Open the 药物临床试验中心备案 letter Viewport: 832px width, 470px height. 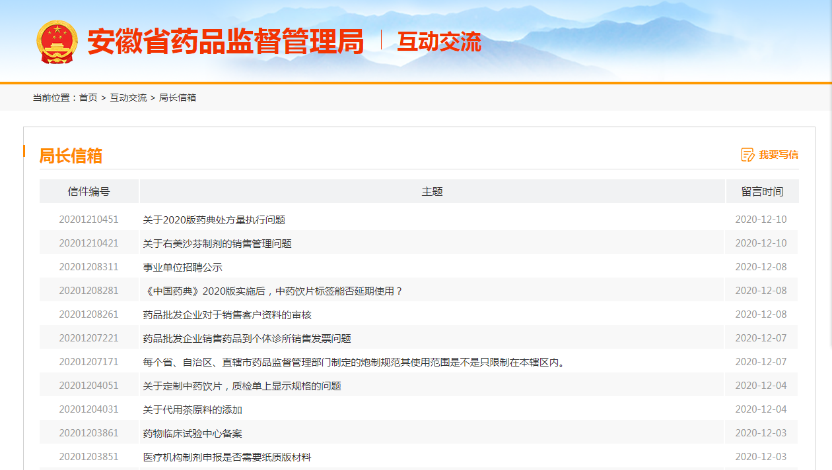(x=193, y=433)
